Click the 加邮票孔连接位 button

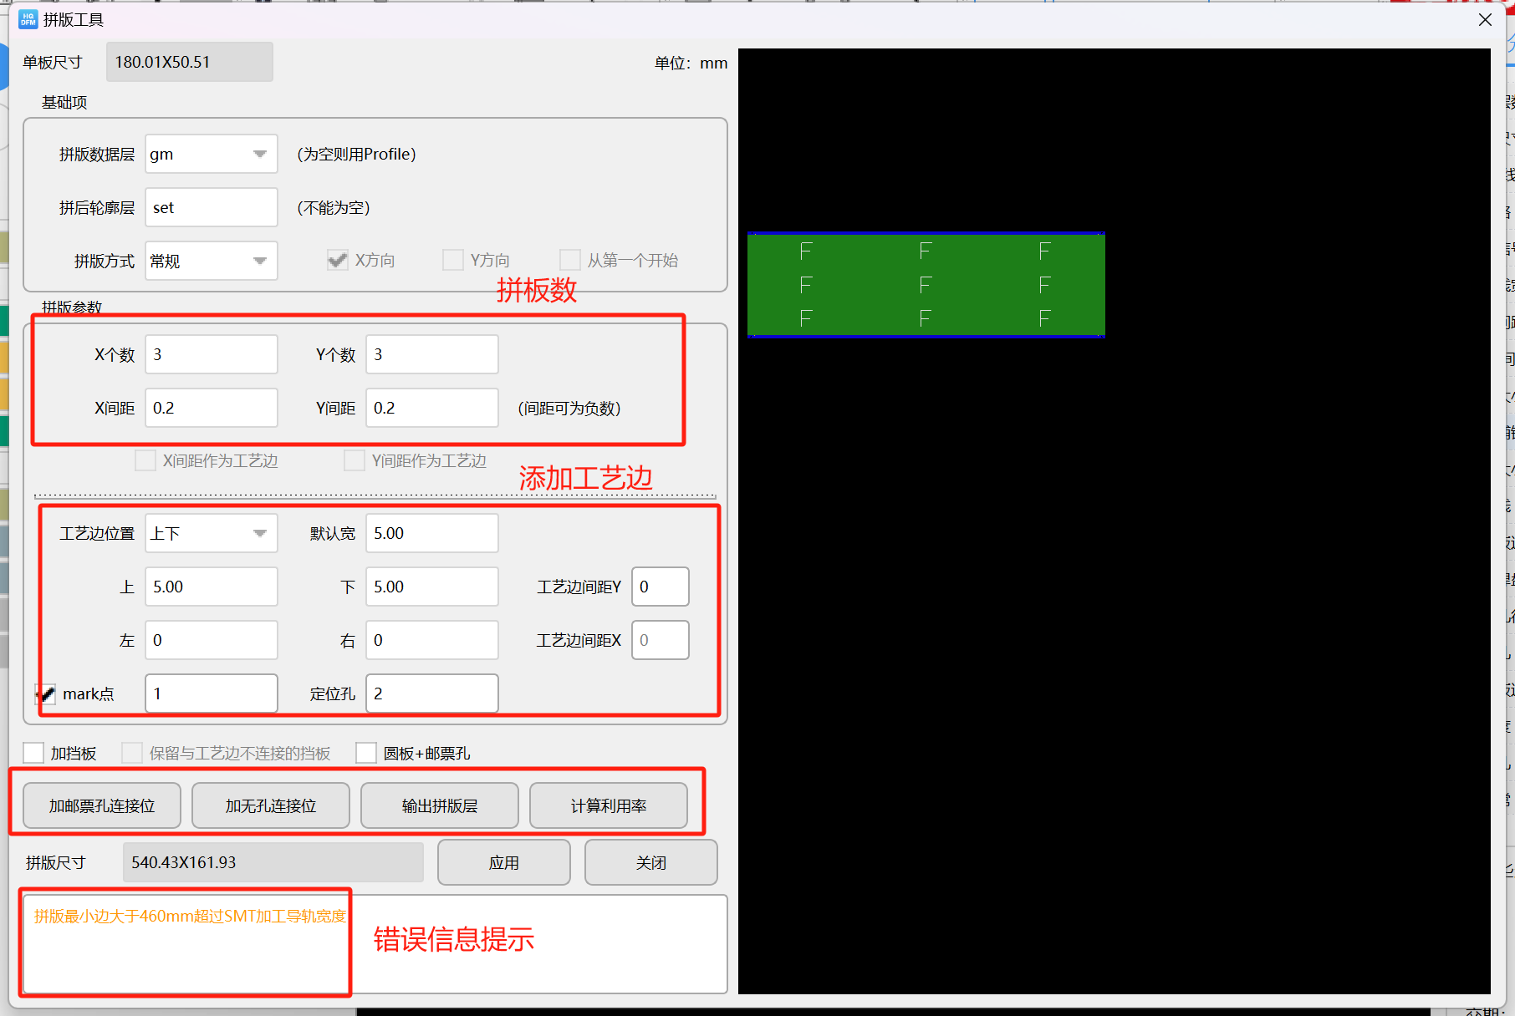coord(102,805)
